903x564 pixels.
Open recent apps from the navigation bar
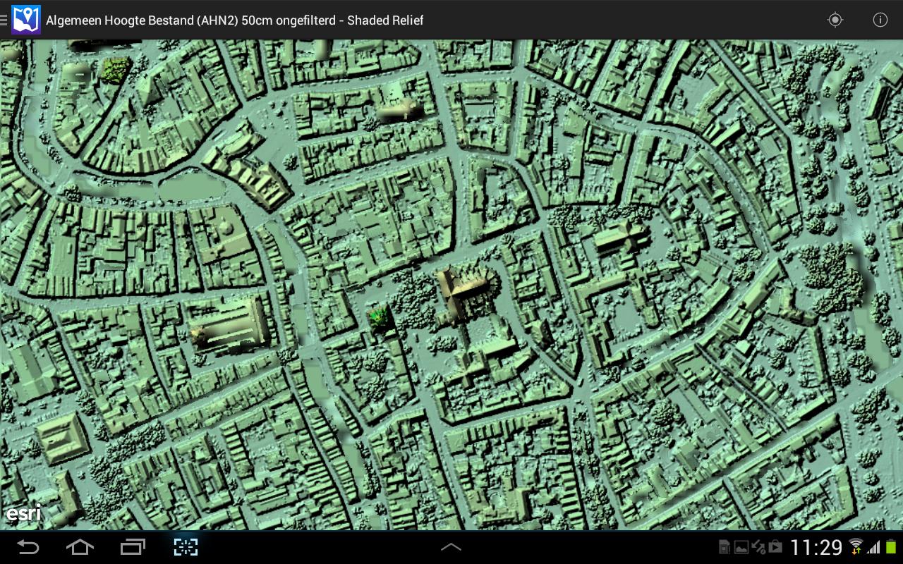tap(132, 547)
